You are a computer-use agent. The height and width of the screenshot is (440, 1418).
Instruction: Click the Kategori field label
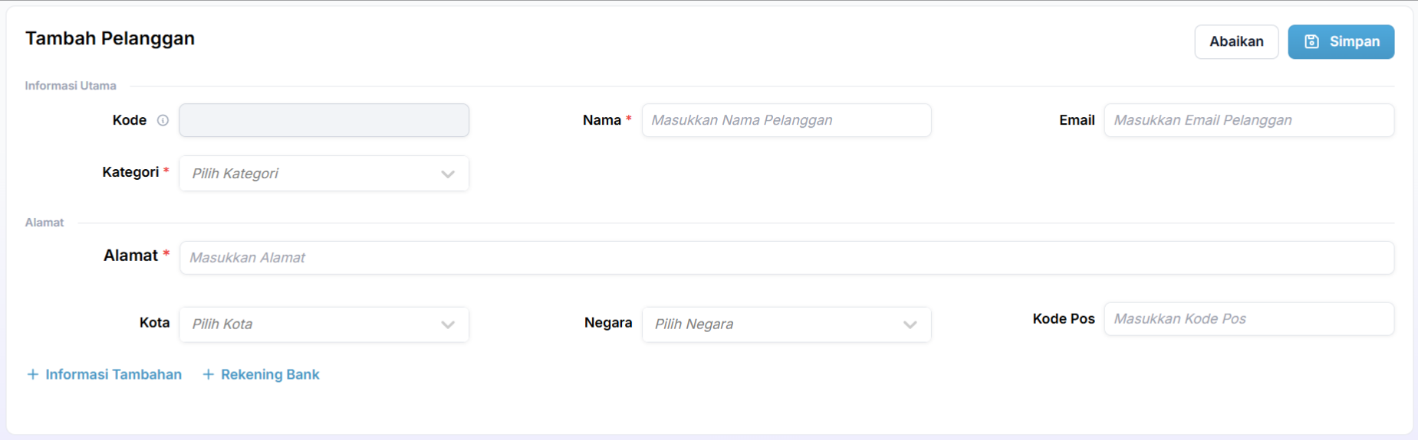pos(130,172)
